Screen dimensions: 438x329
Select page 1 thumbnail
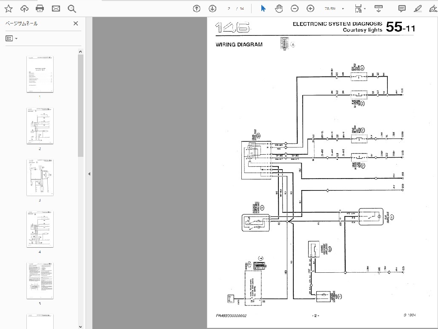pyautogui.click(x=40, y=74)
